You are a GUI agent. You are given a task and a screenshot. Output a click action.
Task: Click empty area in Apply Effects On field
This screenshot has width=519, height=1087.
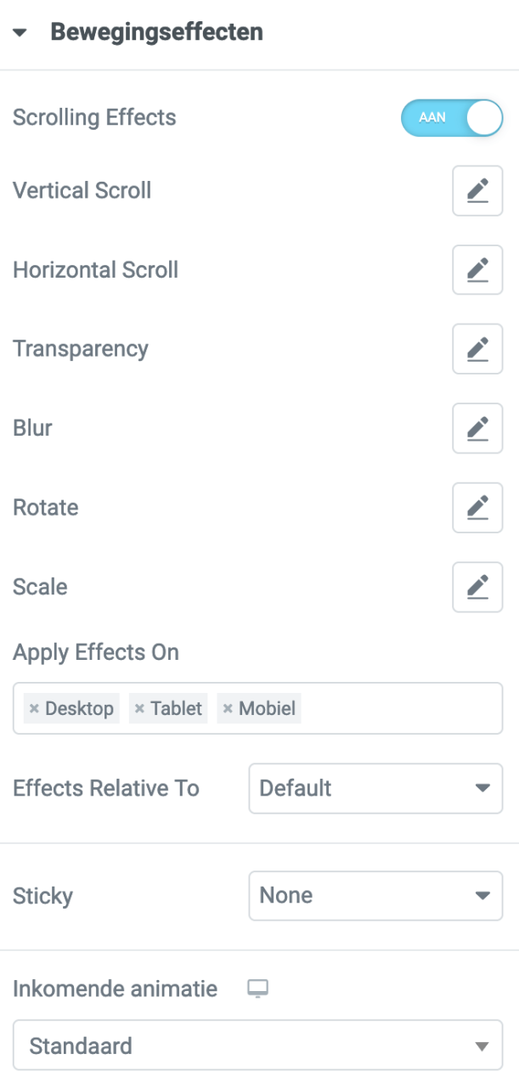(399, 708)
